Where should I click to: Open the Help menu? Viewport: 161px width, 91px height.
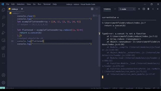(x=55, y=4)
